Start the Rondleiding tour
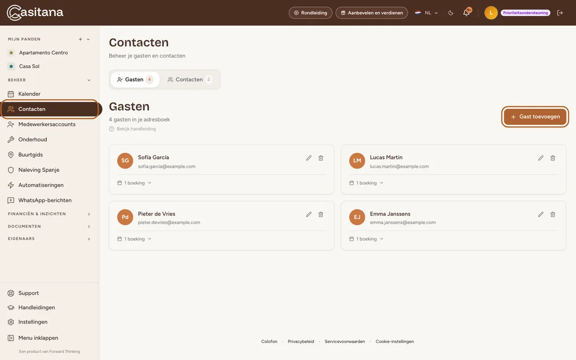576x360 pixels. click(x=310, y=13)
